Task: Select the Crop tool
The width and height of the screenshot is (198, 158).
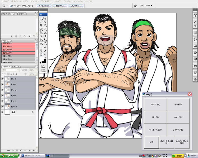Action: click(41, 25)
